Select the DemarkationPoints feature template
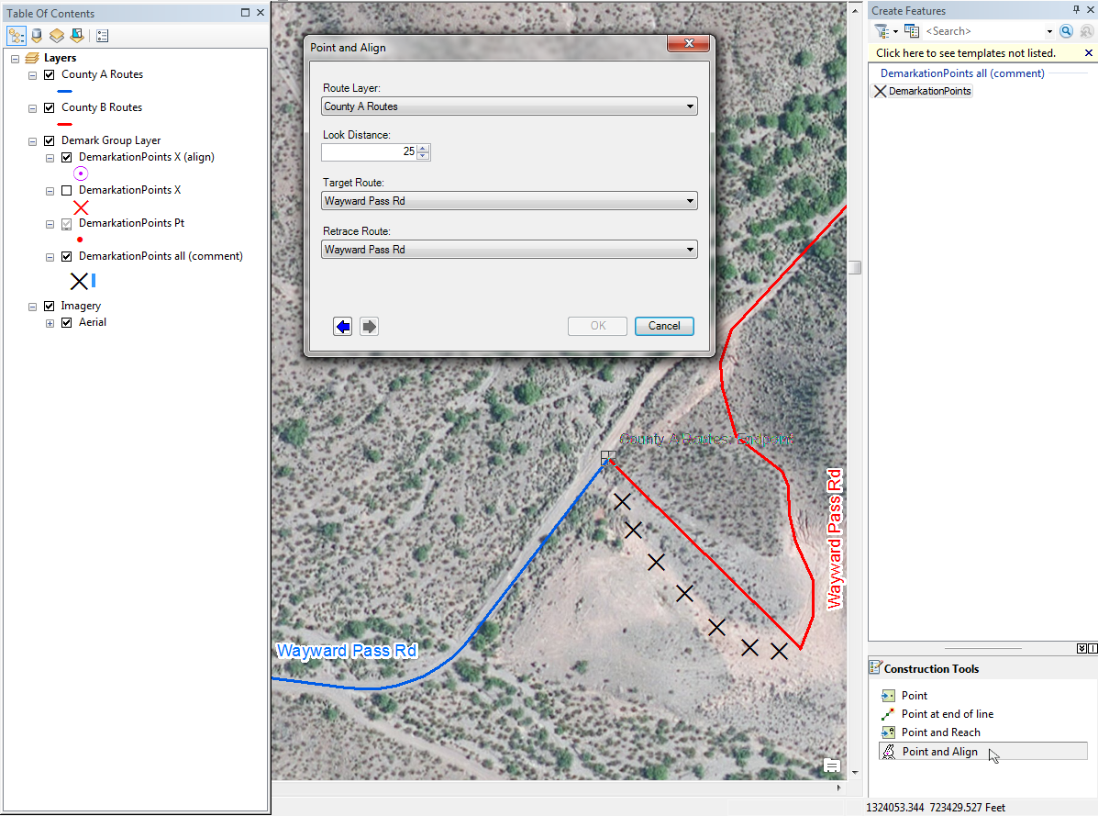 tap(922, 91)
